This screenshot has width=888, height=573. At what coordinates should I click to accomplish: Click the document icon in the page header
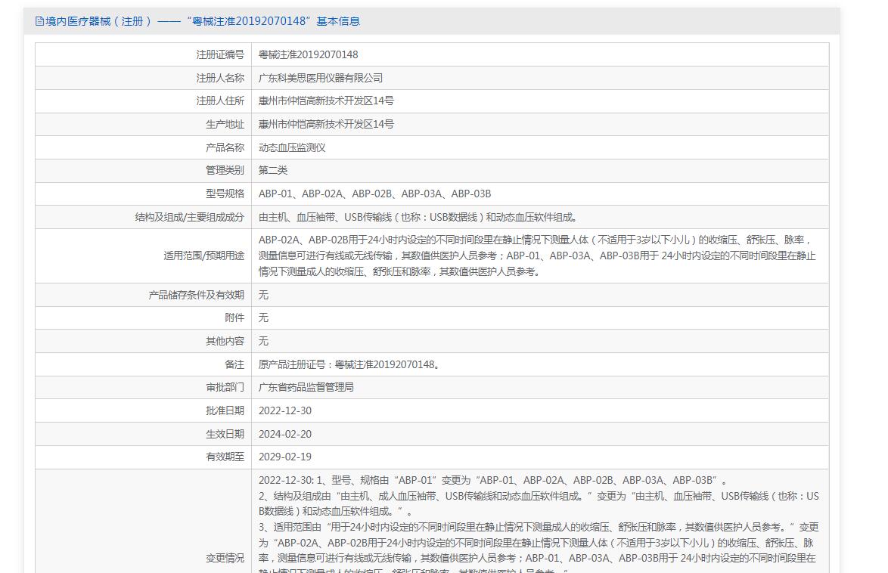pyautogui.click(x=39, y=21)
